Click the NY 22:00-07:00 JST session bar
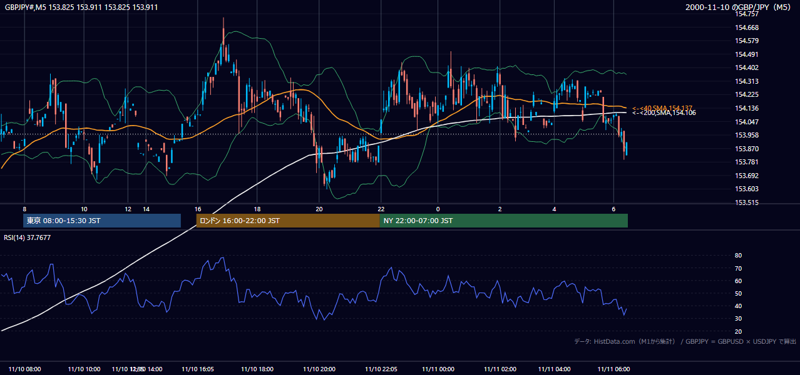The width and height of the screenshot is (800, 375). click(504, 221)
